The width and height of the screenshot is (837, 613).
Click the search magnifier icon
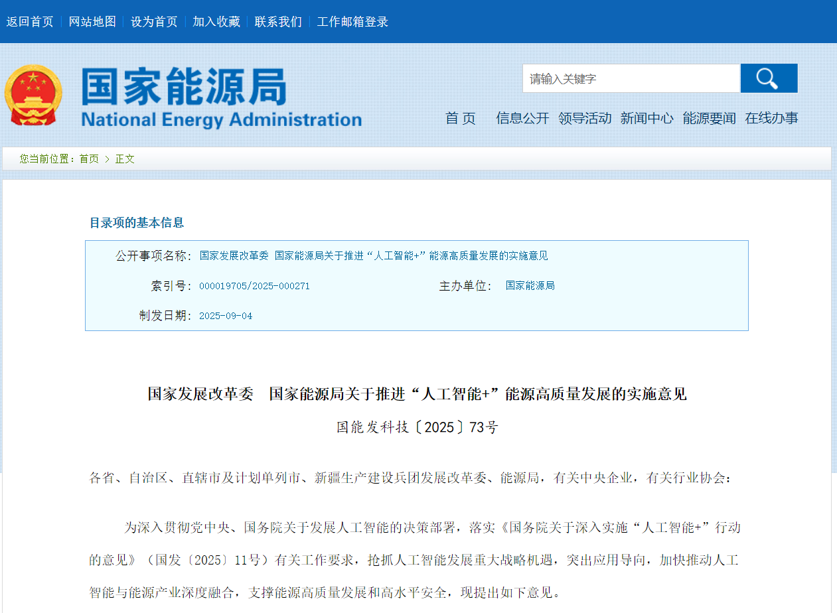tap(768, 78)
